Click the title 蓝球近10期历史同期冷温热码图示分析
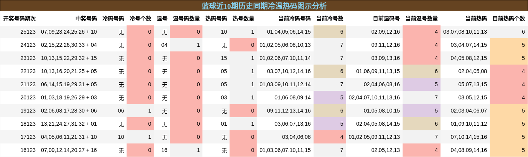The width and height of the screenshot is (528, 157). tap(264, 6)
